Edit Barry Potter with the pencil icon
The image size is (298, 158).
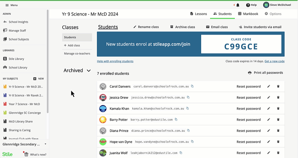point(268,119)
